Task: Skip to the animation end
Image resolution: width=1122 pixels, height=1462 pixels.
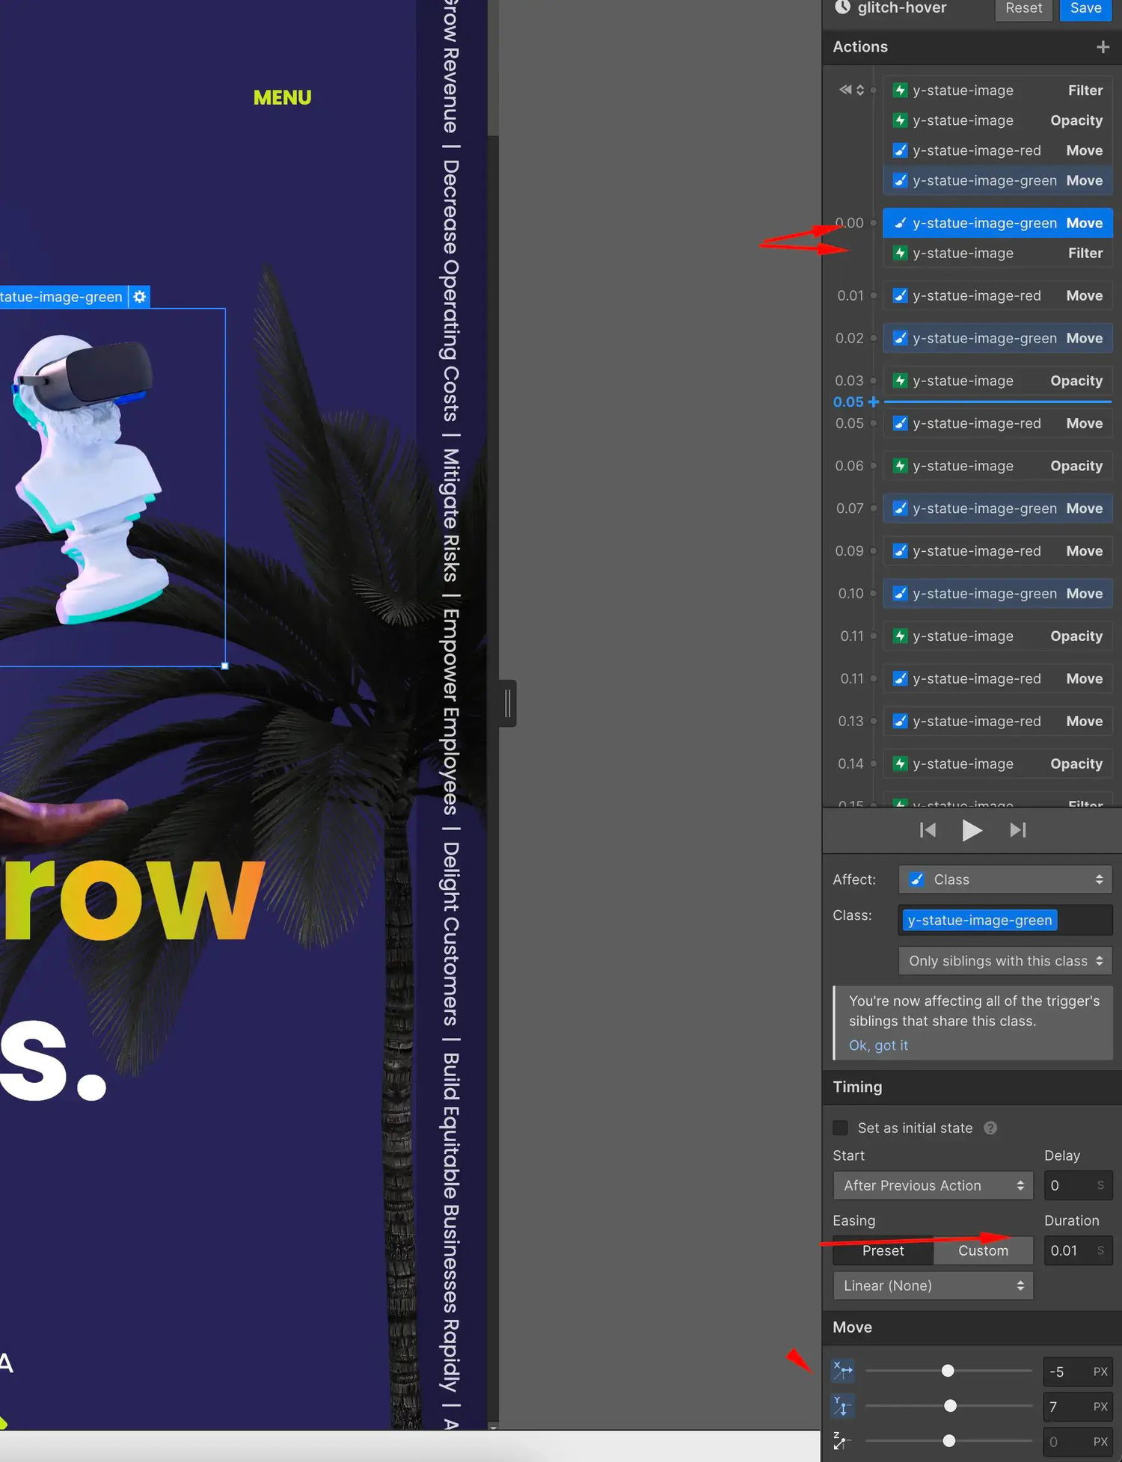Action: click(1018, 830)
